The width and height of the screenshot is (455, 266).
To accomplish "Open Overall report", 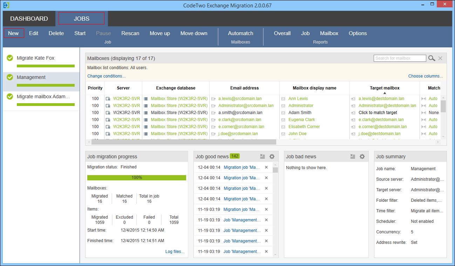I will coord(282,33).
